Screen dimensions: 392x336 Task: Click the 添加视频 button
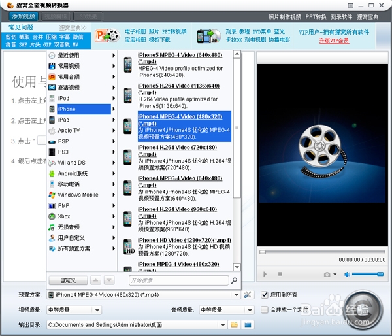click(x=24, y=16)
